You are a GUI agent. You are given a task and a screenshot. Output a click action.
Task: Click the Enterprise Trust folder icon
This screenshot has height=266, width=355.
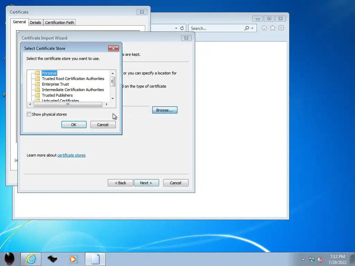37,84
